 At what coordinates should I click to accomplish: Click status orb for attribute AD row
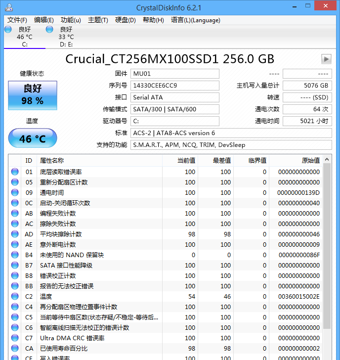pos(15,234)
